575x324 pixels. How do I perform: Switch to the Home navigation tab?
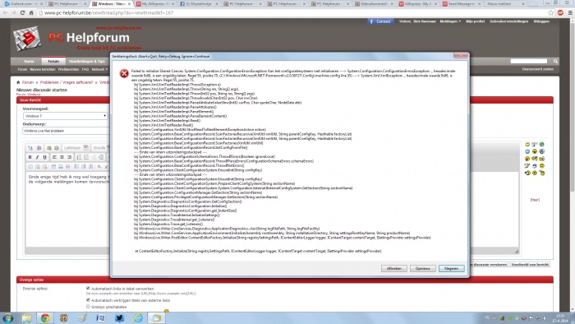click(x=29, y=62)
